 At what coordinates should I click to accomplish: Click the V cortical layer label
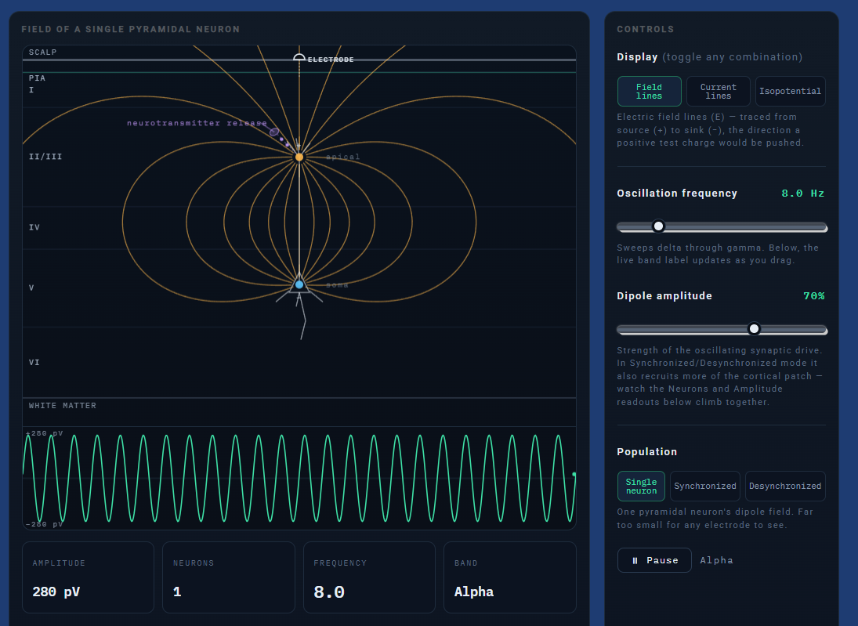[31, 288]
